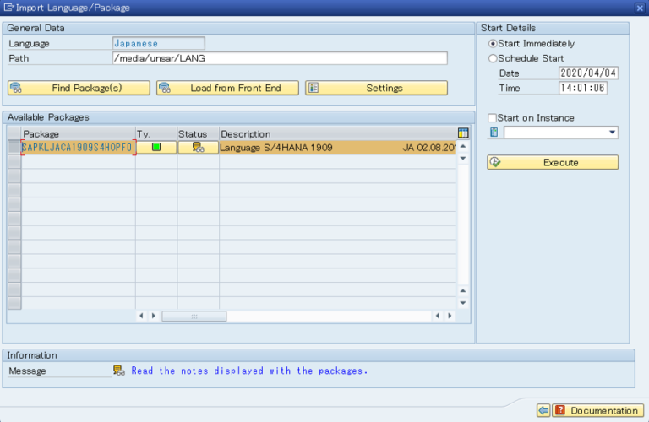Open the table column layout settings icon
The image size is (649, 422).
click(462, 133)
